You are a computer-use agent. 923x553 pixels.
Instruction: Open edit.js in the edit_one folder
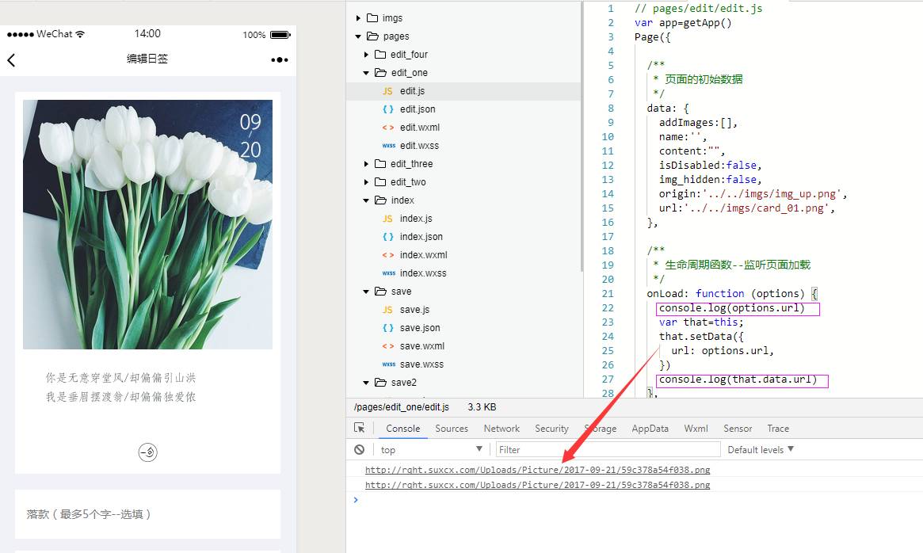click(412, 91)
